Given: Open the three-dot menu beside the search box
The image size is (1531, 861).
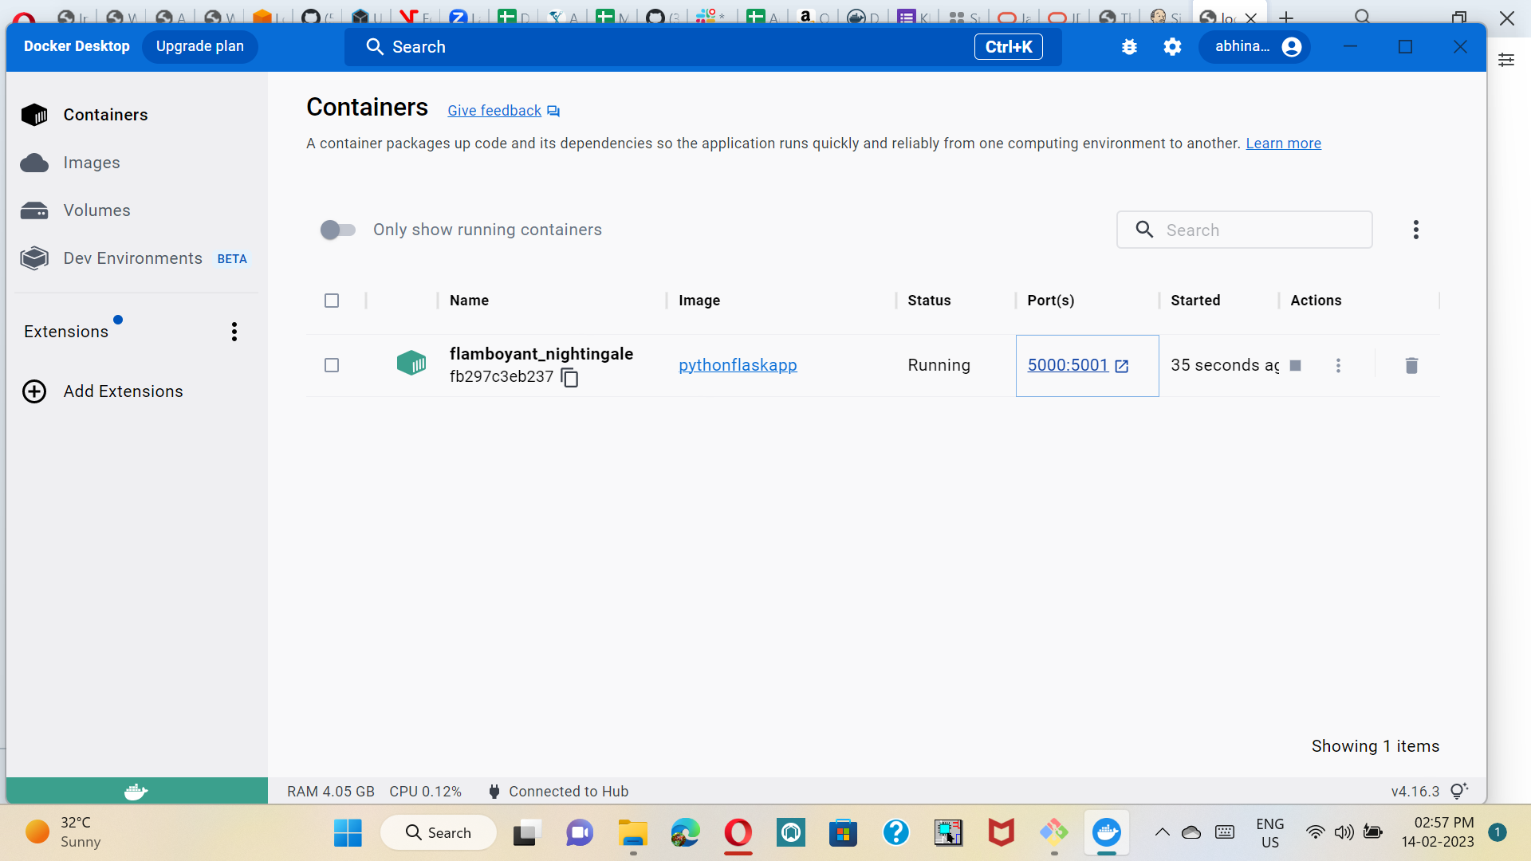Looking at the screenshot, I should [x=1416, y=230].
